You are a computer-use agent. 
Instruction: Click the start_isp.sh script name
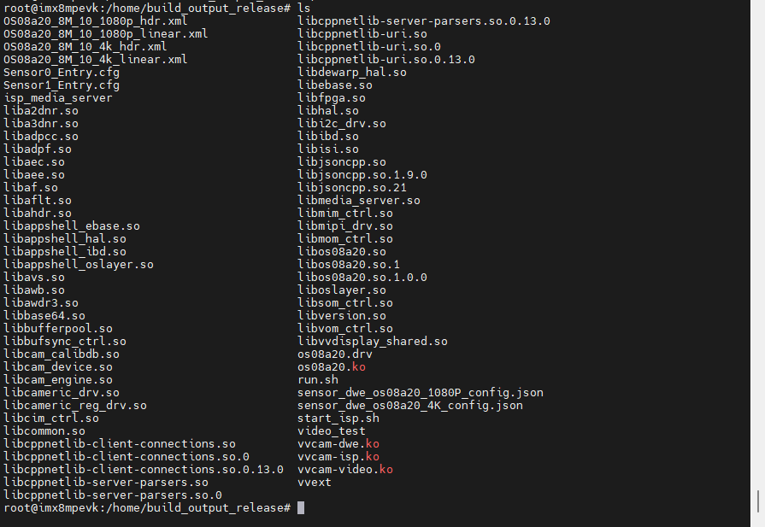click(338, 419)
